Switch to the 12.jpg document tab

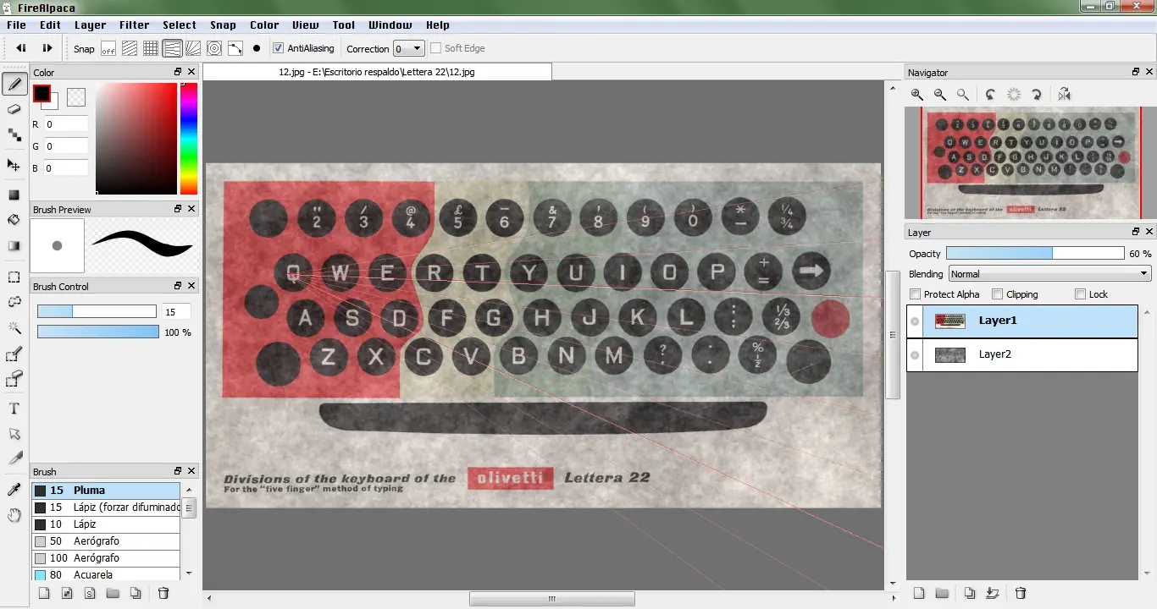(377, 72)
